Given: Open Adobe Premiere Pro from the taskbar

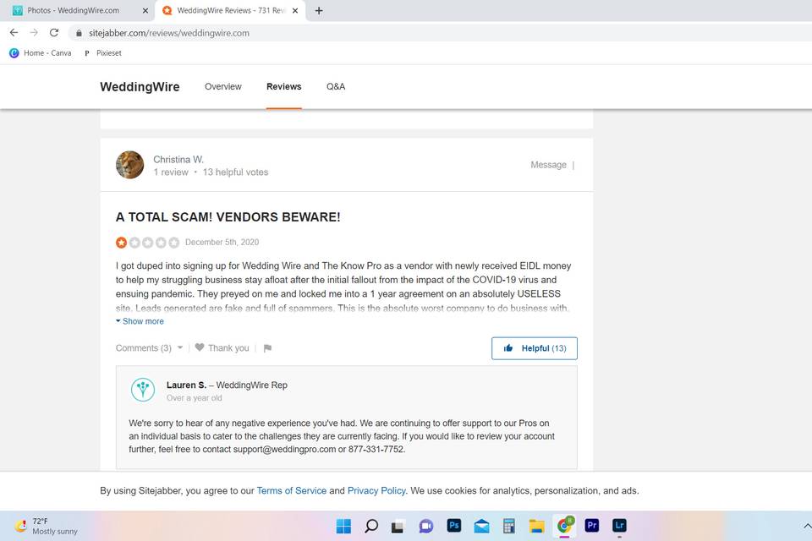Looking at the screenshot, I should click(x=592, y=526).
